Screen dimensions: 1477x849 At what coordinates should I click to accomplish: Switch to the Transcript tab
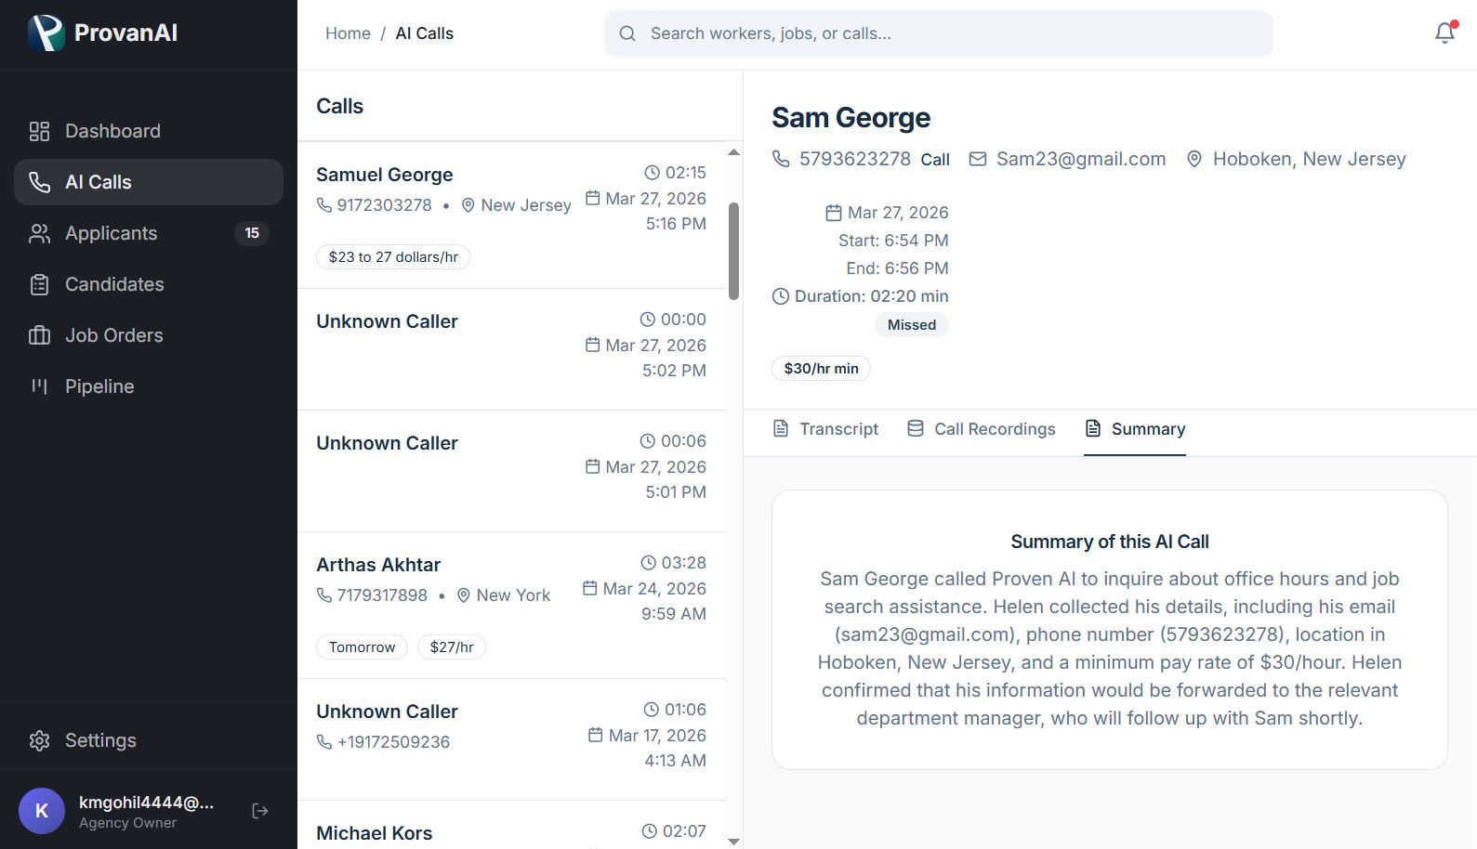[x=825, y=429]
